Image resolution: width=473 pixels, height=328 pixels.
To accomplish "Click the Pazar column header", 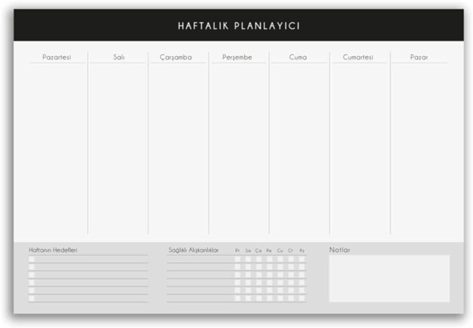I will point(419,57).
